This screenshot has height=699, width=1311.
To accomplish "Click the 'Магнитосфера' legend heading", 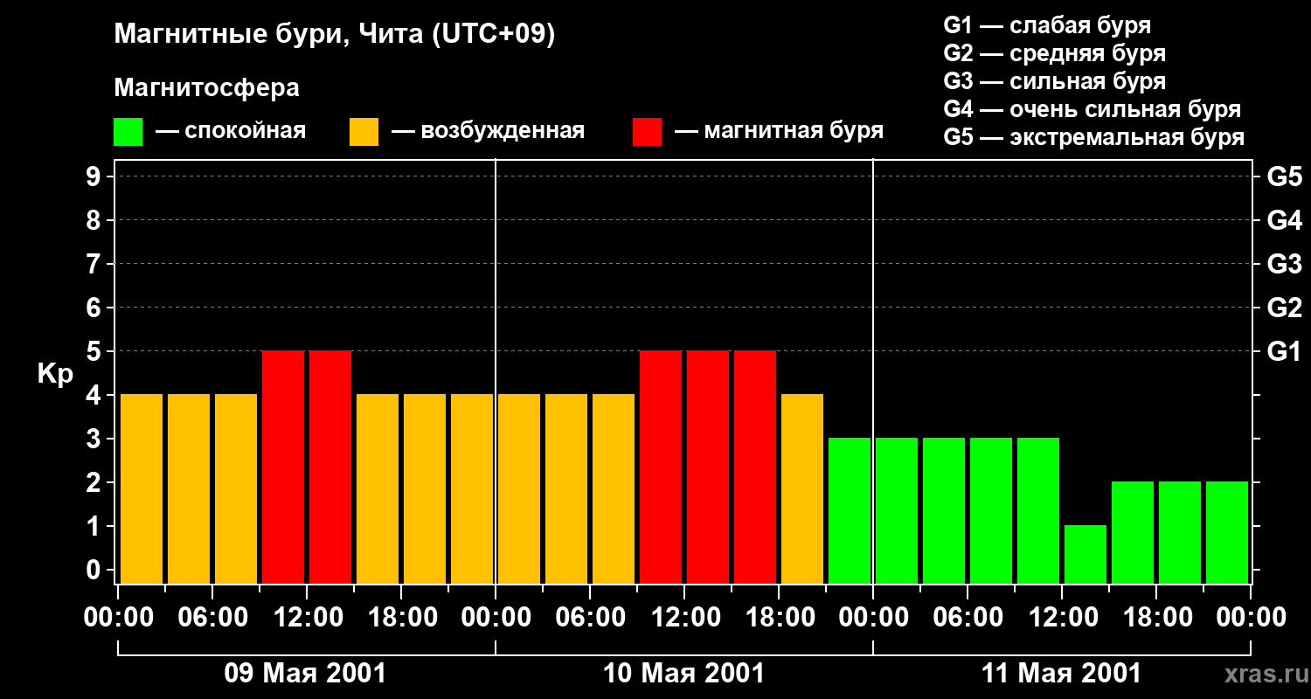I will pyautogui.click(x=207, y=87).
